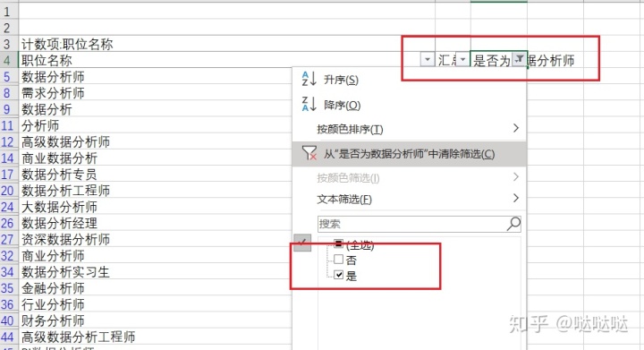
Task: Click the descending sort Z-A icon
Action: point(309,104)
